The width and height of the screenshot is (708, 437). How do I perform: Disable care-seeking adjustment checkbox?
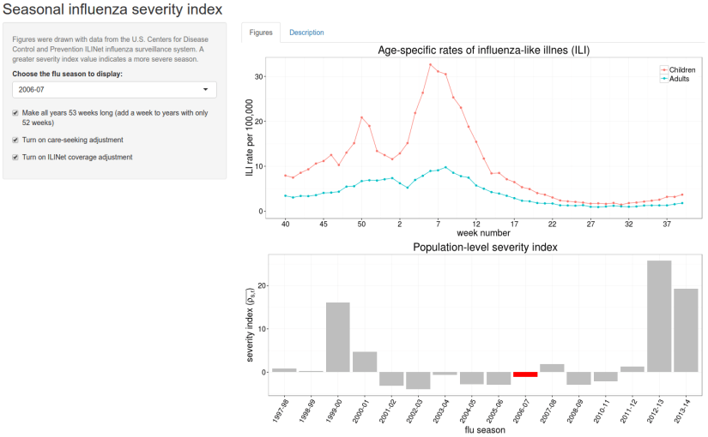pos(16,140)
